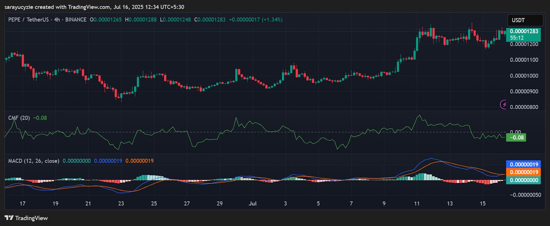Click the open value O0.00001265

[106, 20]
